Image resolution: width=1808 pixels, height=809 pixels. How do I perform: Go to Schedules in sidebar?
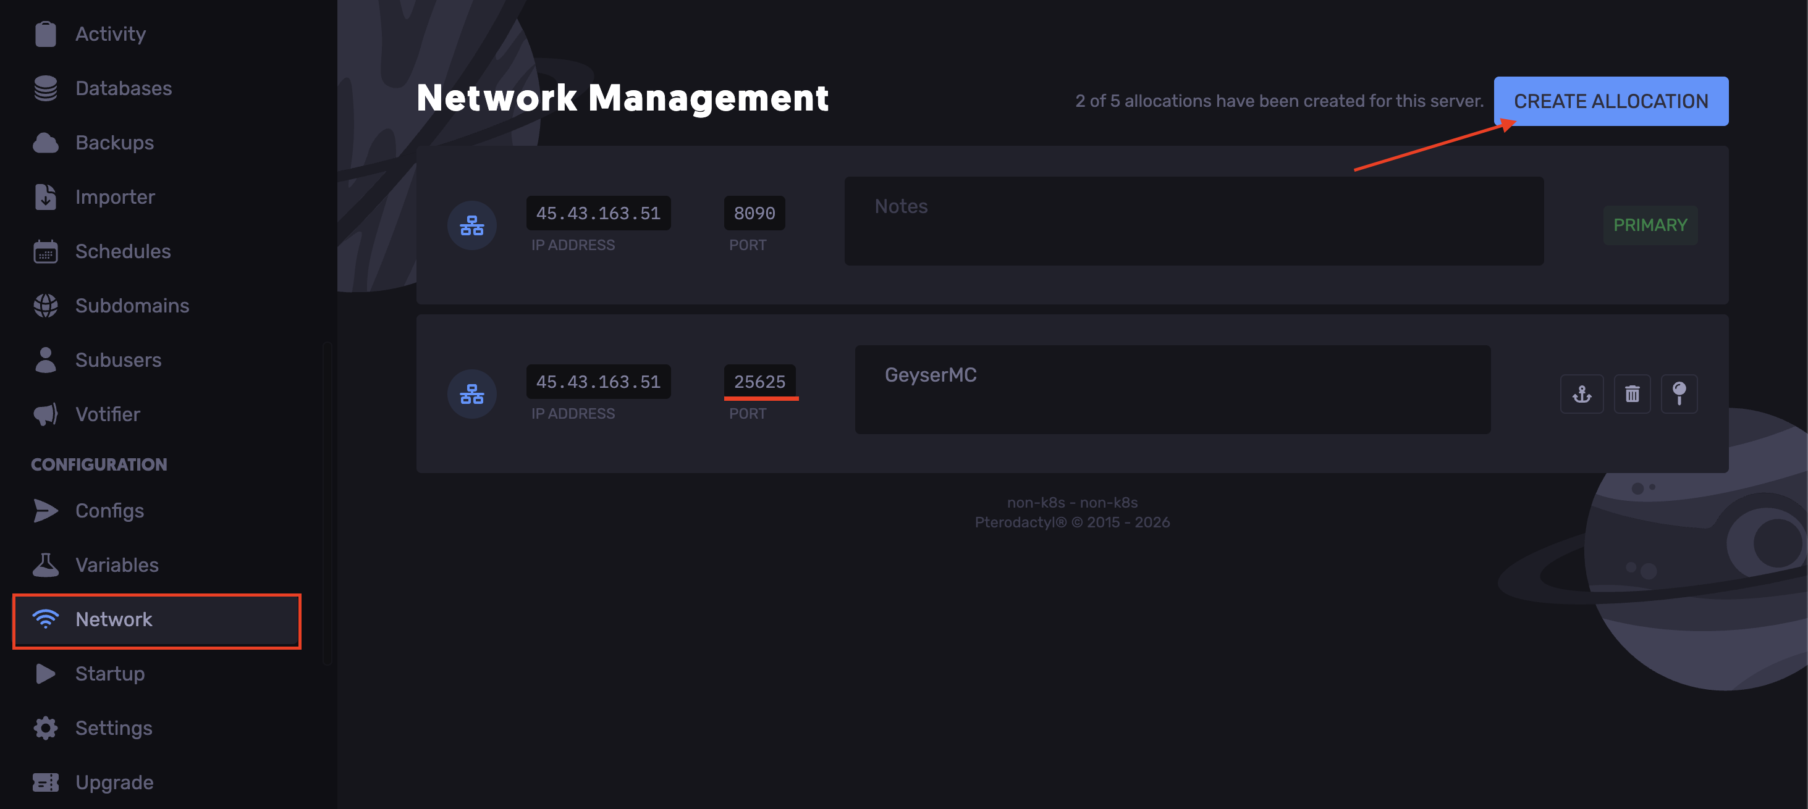point(122,251)
